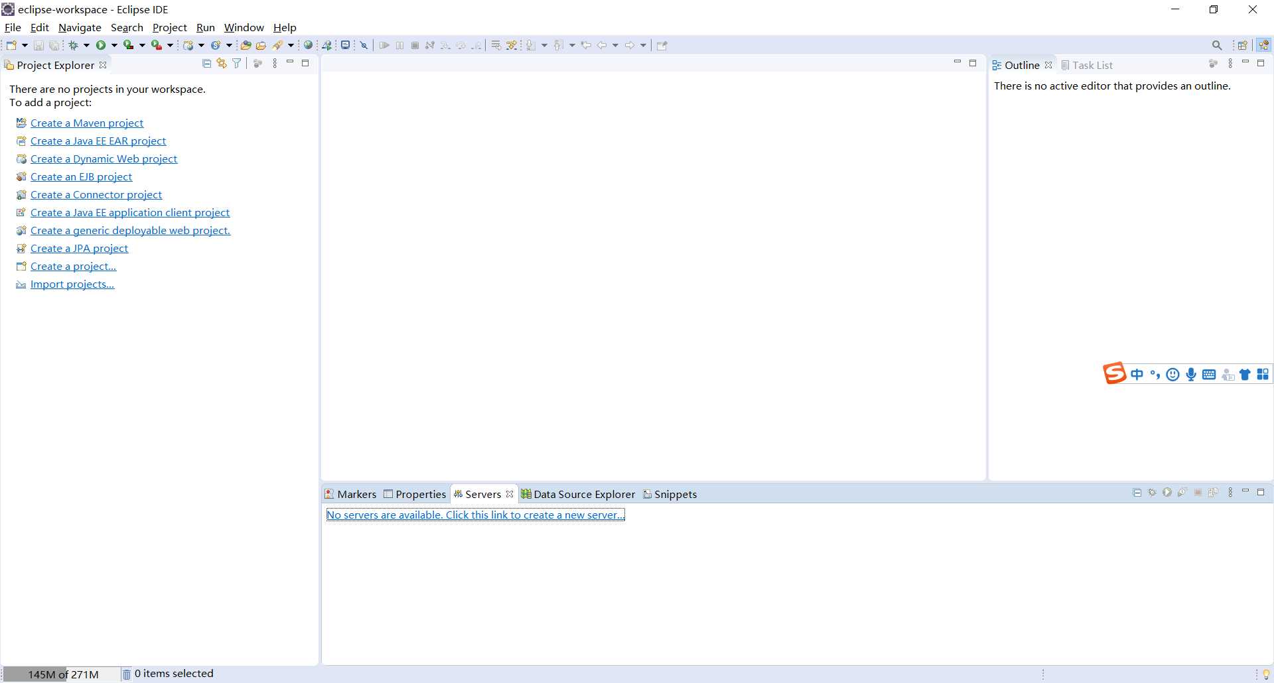1274x683 pixels.
Task: Click the Skip All Breakpoints icon
Action: point(364,45)
